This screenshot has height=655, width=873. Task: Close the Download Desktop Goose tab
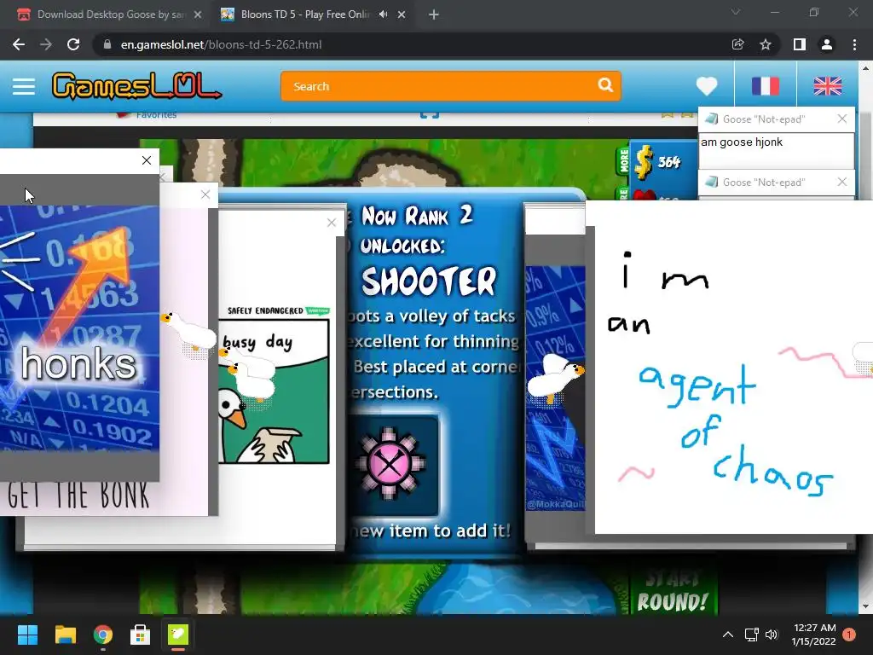pyautogui.click(x=198, y=14)
